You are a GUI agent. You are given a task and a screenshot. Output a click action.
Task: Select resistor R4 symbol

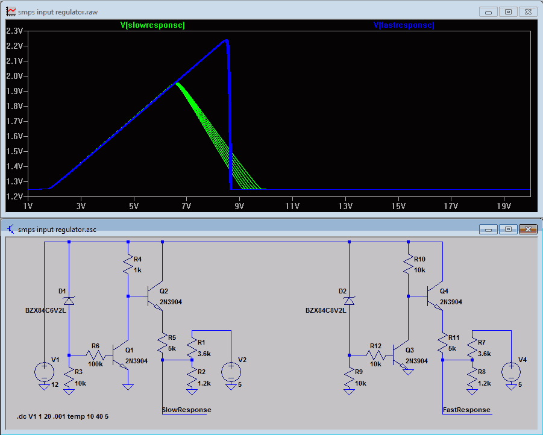128,264
